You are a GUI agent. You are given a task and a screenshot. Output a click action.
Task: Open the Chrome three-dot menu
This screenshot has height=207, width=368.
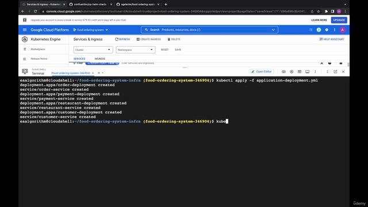click(x=345, y=11)
